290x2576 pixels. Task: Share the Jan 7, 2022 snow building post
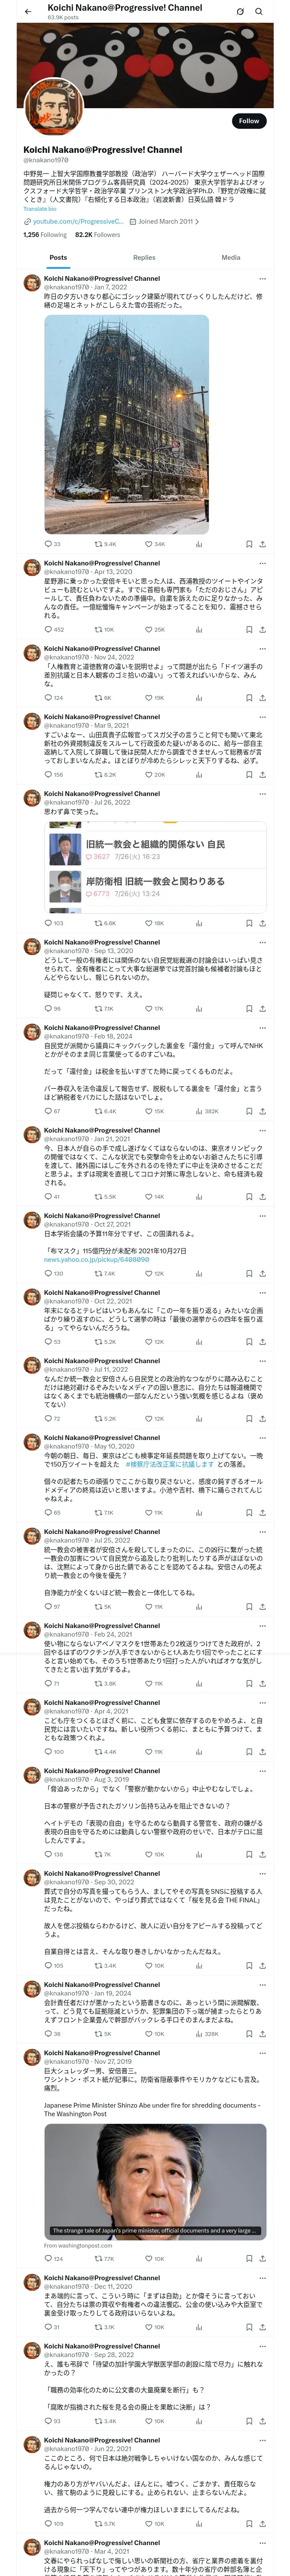tap(262, 544)
